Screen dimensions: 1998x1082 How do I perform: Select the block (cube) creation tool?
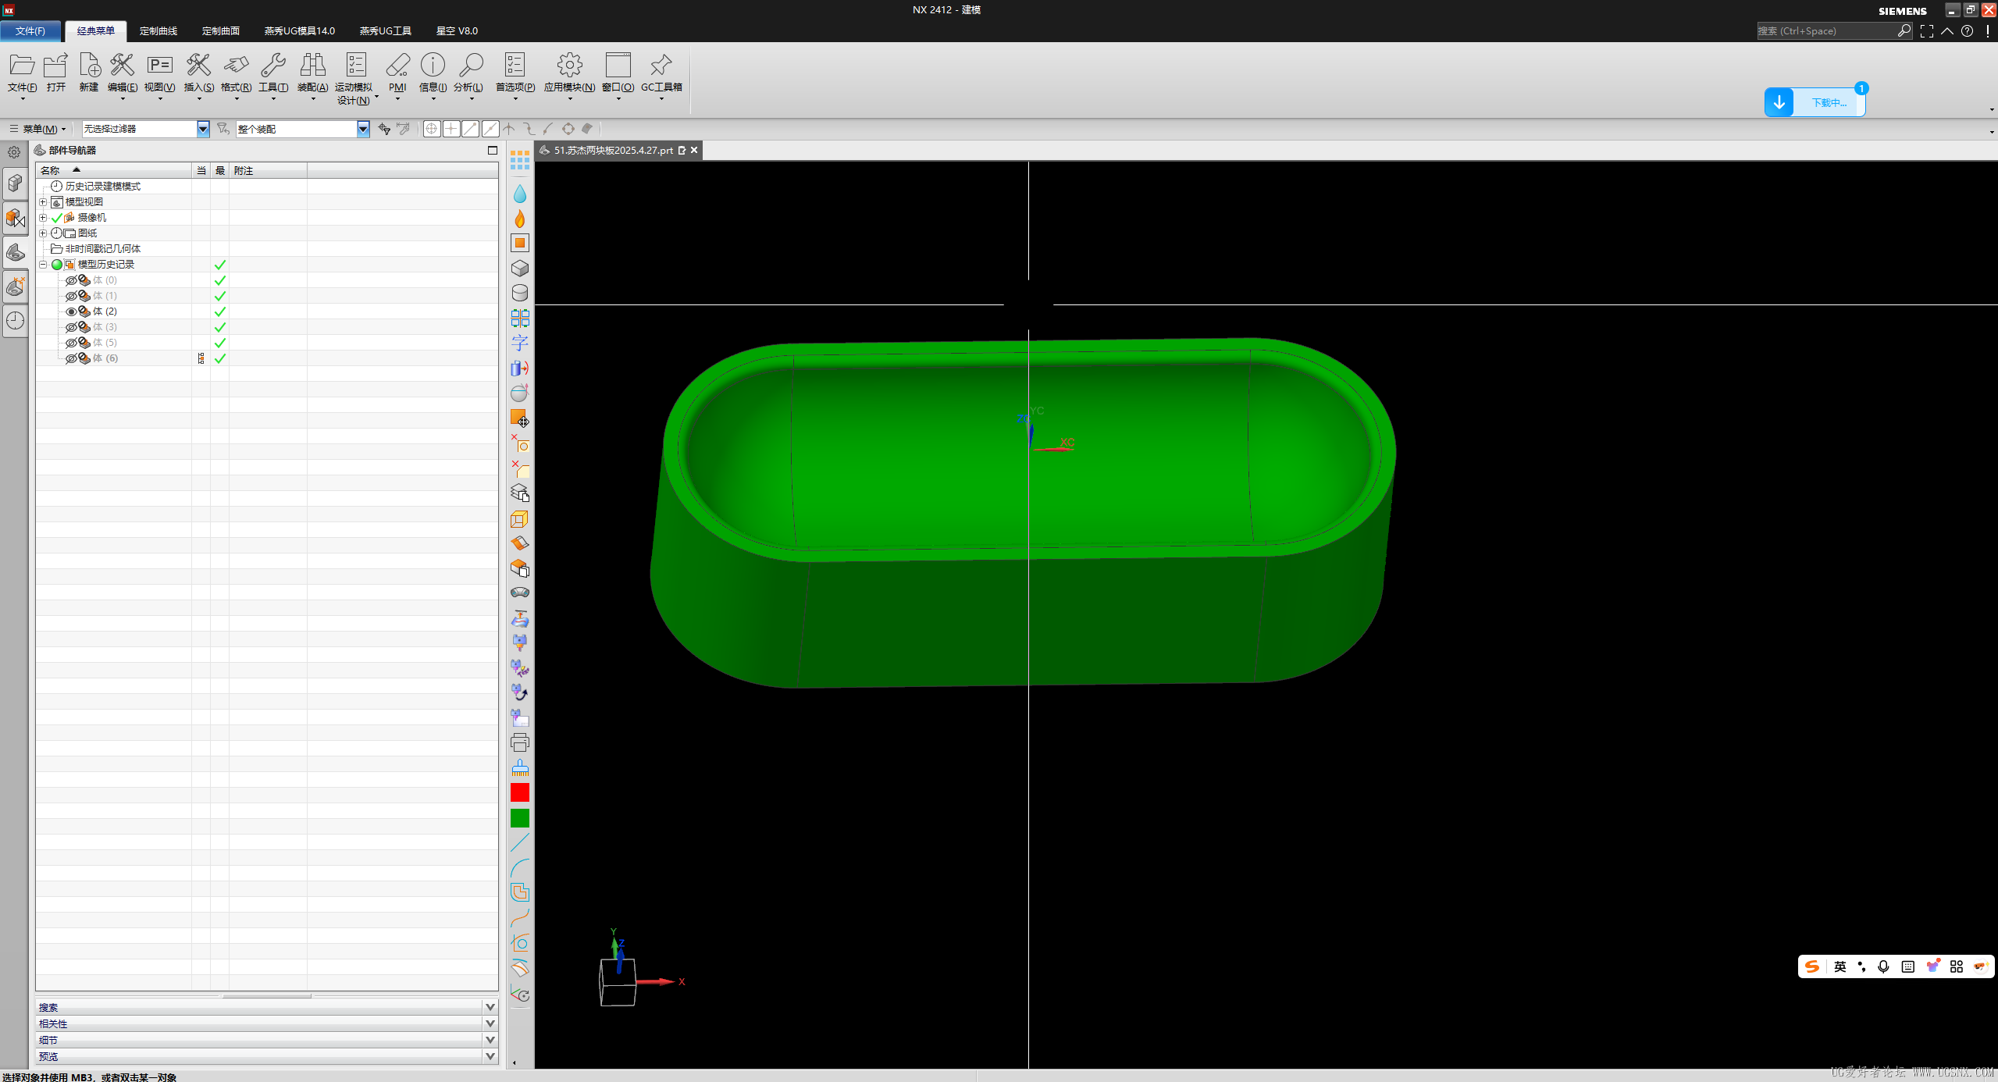[520, 269]
